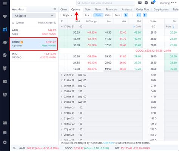
Task: Select the Stocks chart sidebar icon
Action: [5, 29]
